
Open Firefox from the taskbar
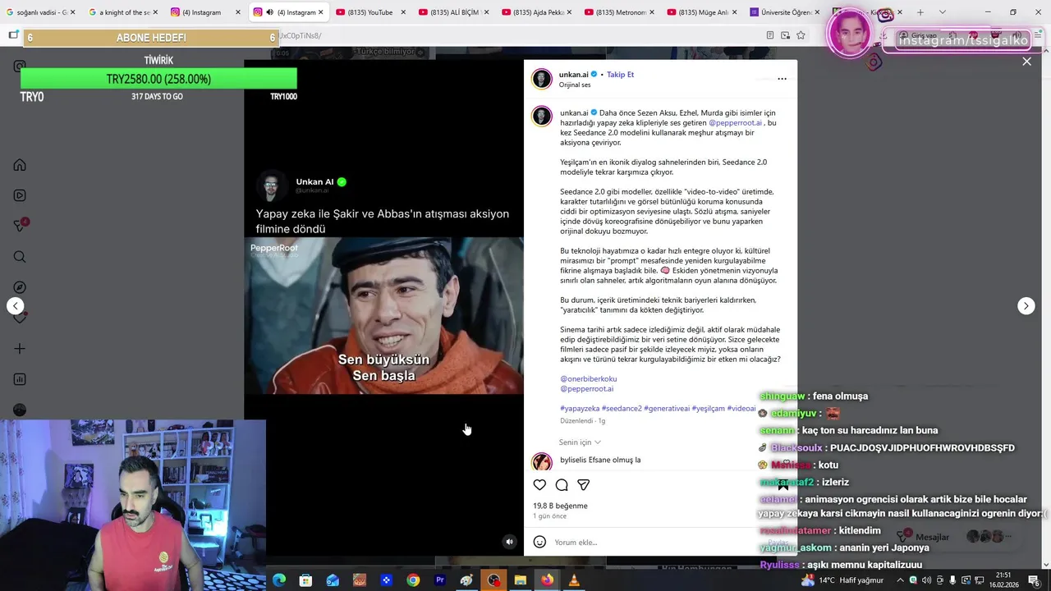tap(547, 580)
